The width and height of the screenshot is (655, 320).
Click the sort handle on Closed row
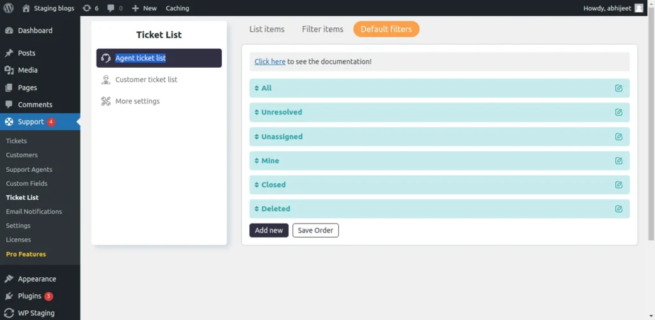256,185
